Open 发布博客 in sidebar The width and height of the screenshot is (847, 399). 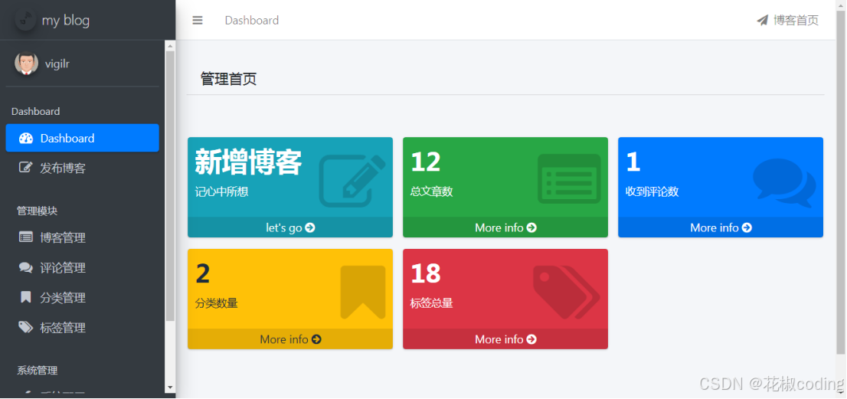[x=82, y=168]
